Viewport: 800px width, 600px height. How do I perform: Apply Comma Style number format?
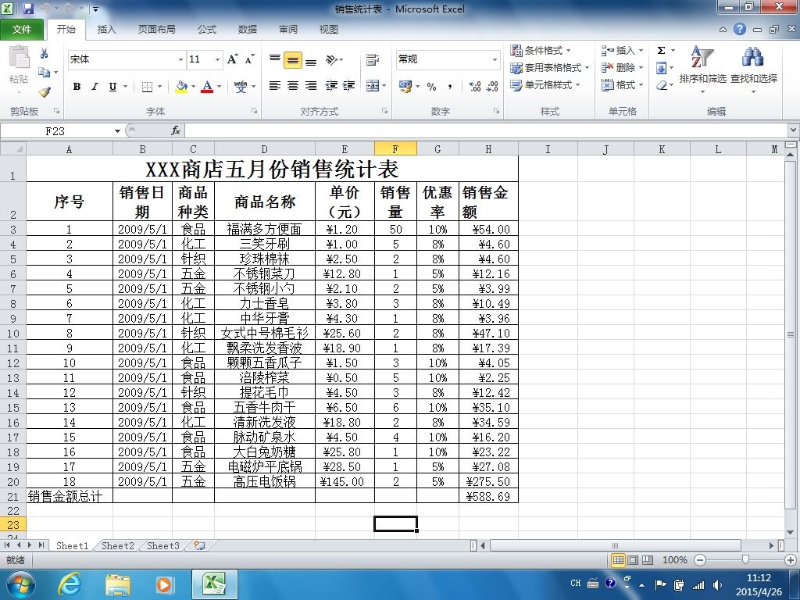(449, 86)
